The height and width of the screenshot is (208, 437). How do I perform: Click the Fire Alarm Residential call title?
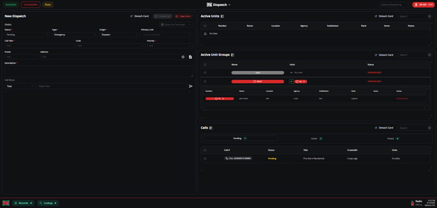[x=314, y=159]
